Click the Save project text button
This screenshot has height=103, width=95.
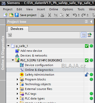coord(28,15)
